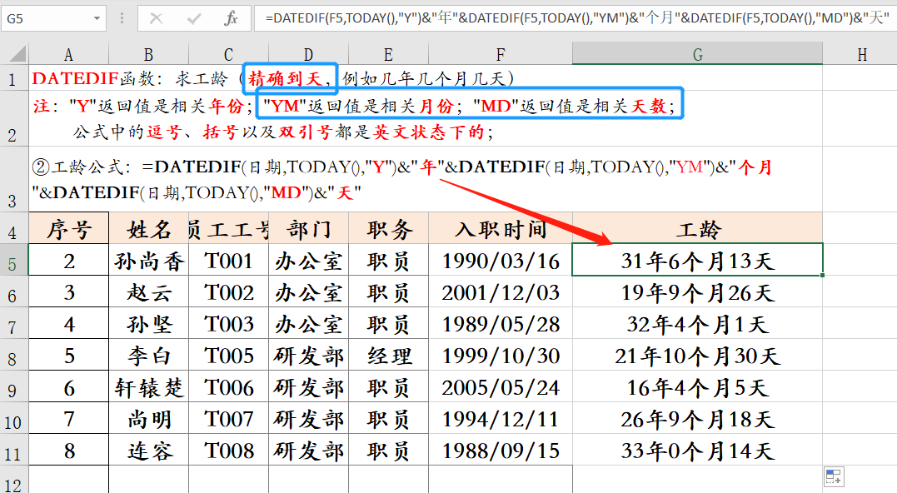Screen dimensions: 897x493
Task: Select column D header
Action: [308, 54]
